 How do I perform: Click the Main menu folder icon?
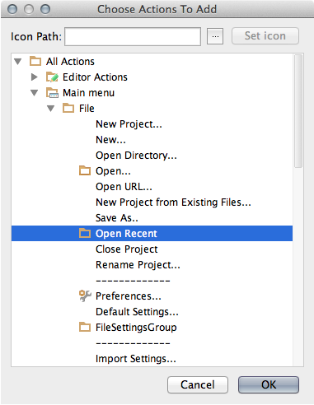52,93
